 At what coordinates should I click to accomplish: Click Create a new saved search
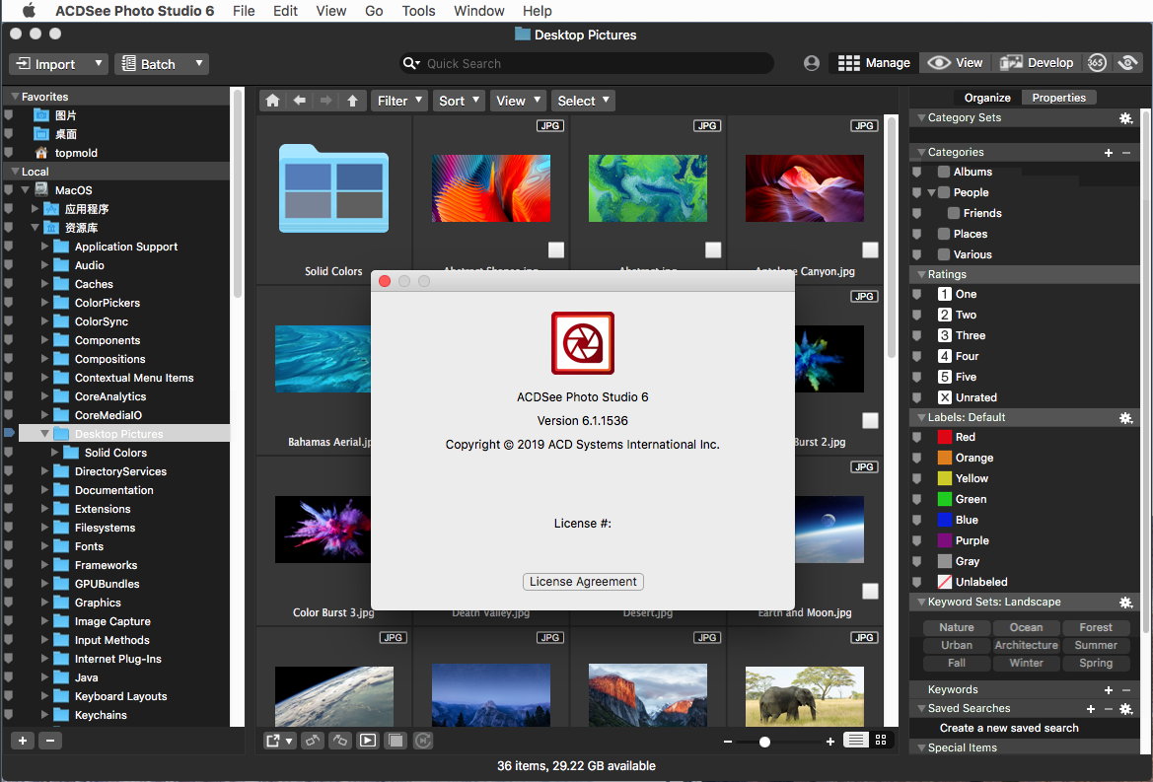[1009, 728]
